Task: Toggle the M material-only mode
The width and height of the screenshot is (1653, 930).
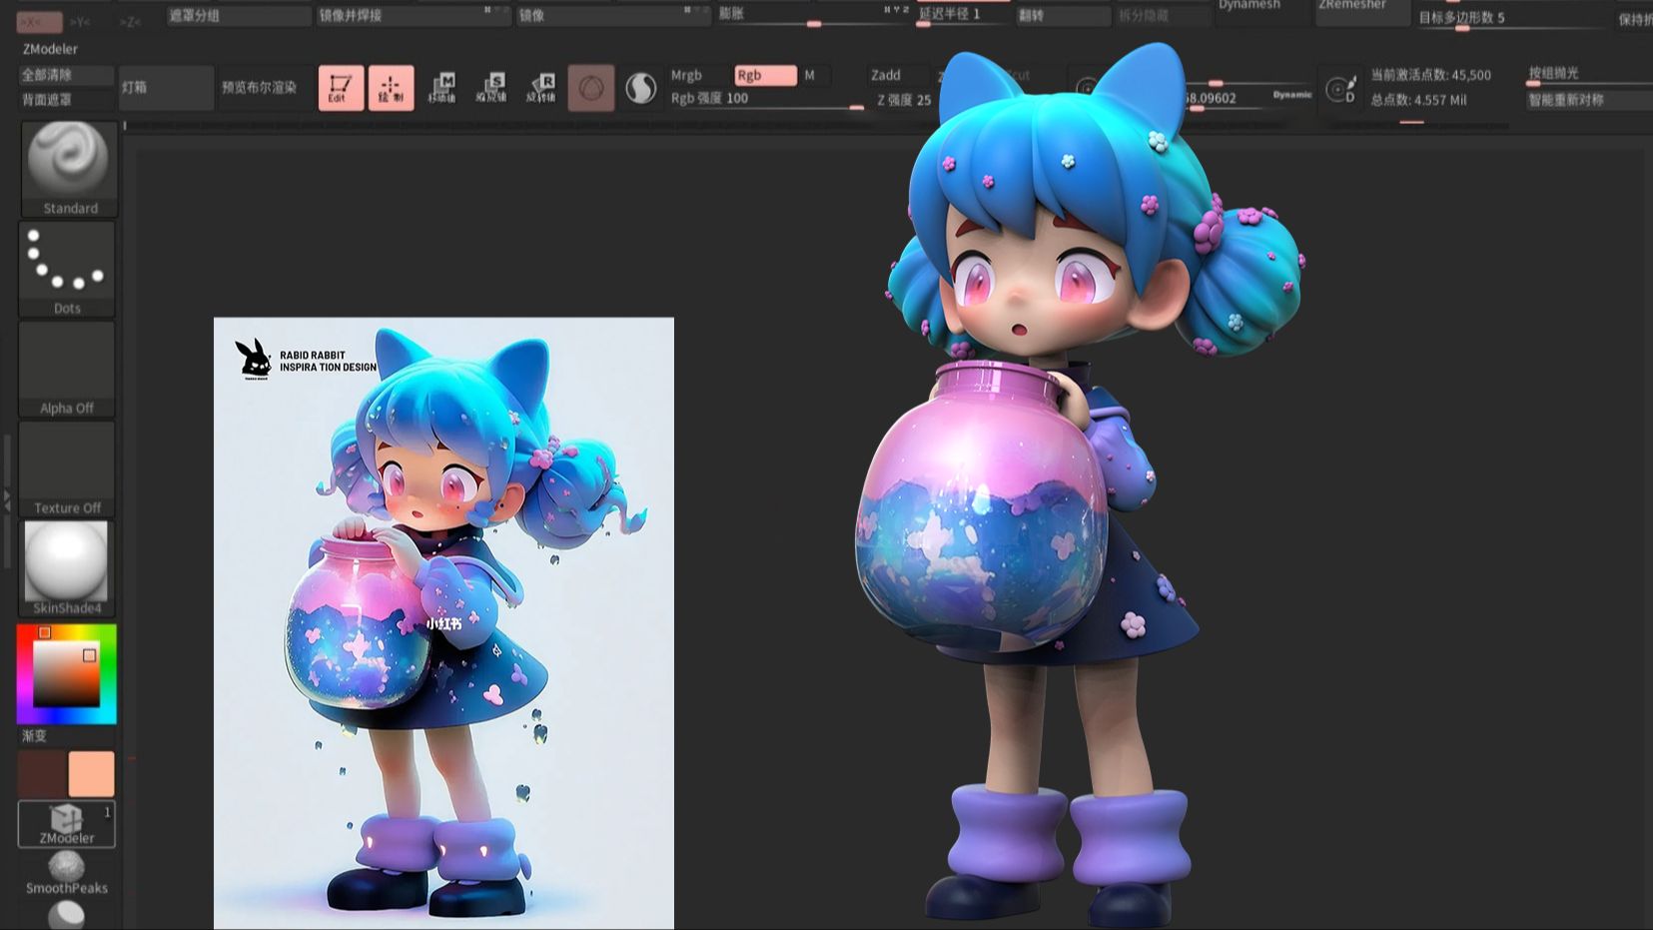Action: click(811, 75)
